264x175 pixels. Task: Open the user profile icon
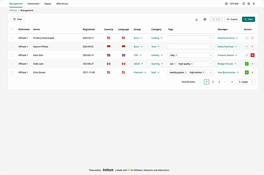(x=254, y=4)
